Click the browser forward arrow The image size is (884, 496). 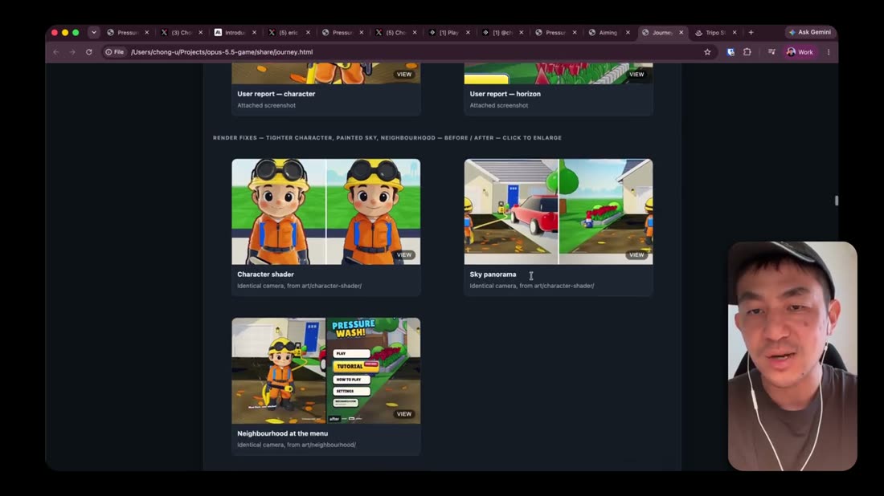(72, 52)
